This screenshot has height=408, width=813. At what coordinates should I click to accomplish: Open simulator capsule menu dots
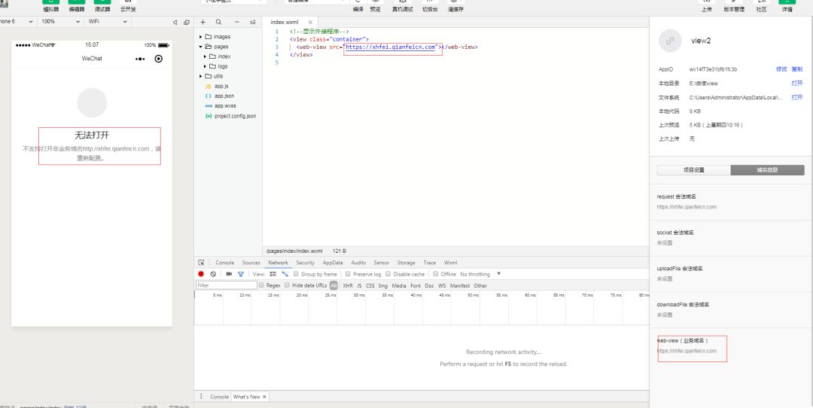(x=140, y=59)
